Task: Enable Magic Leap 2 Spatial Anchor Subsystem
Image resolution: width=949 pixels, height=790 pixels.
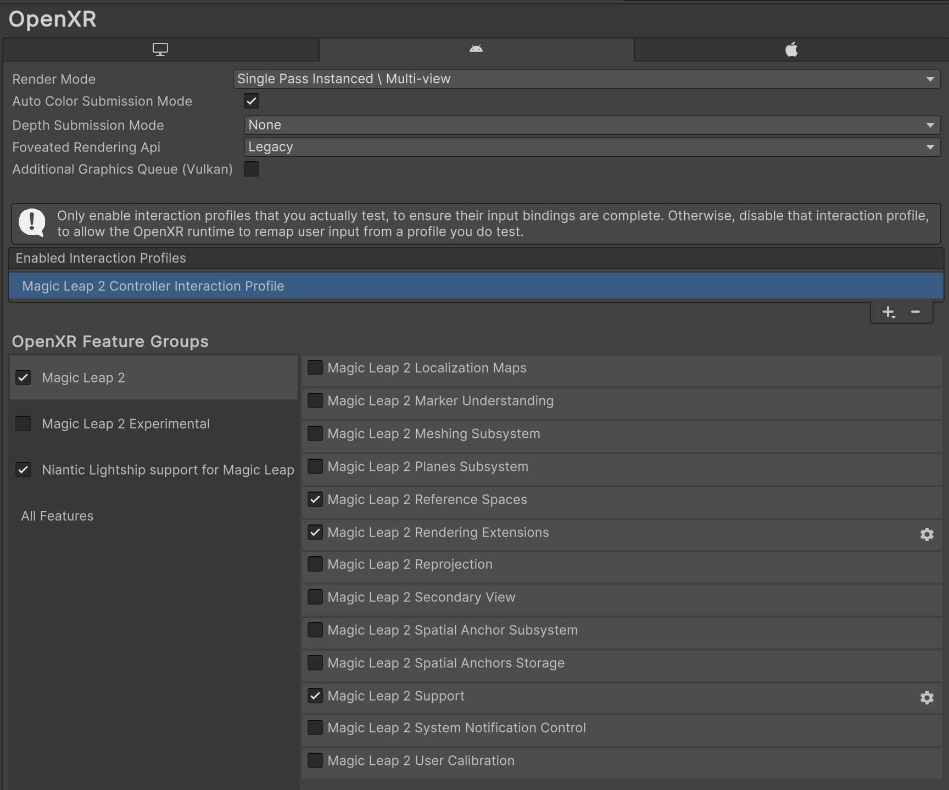Action: [x=315, y=630]
